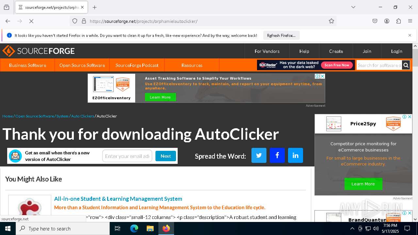Open the Firefox account icon
The image size is (418, 235).
(387, 21)
